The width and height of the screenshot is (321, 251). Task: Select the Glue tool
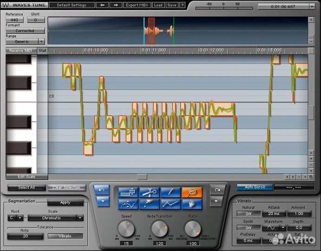pyautogui.click(x=149, y=204)
